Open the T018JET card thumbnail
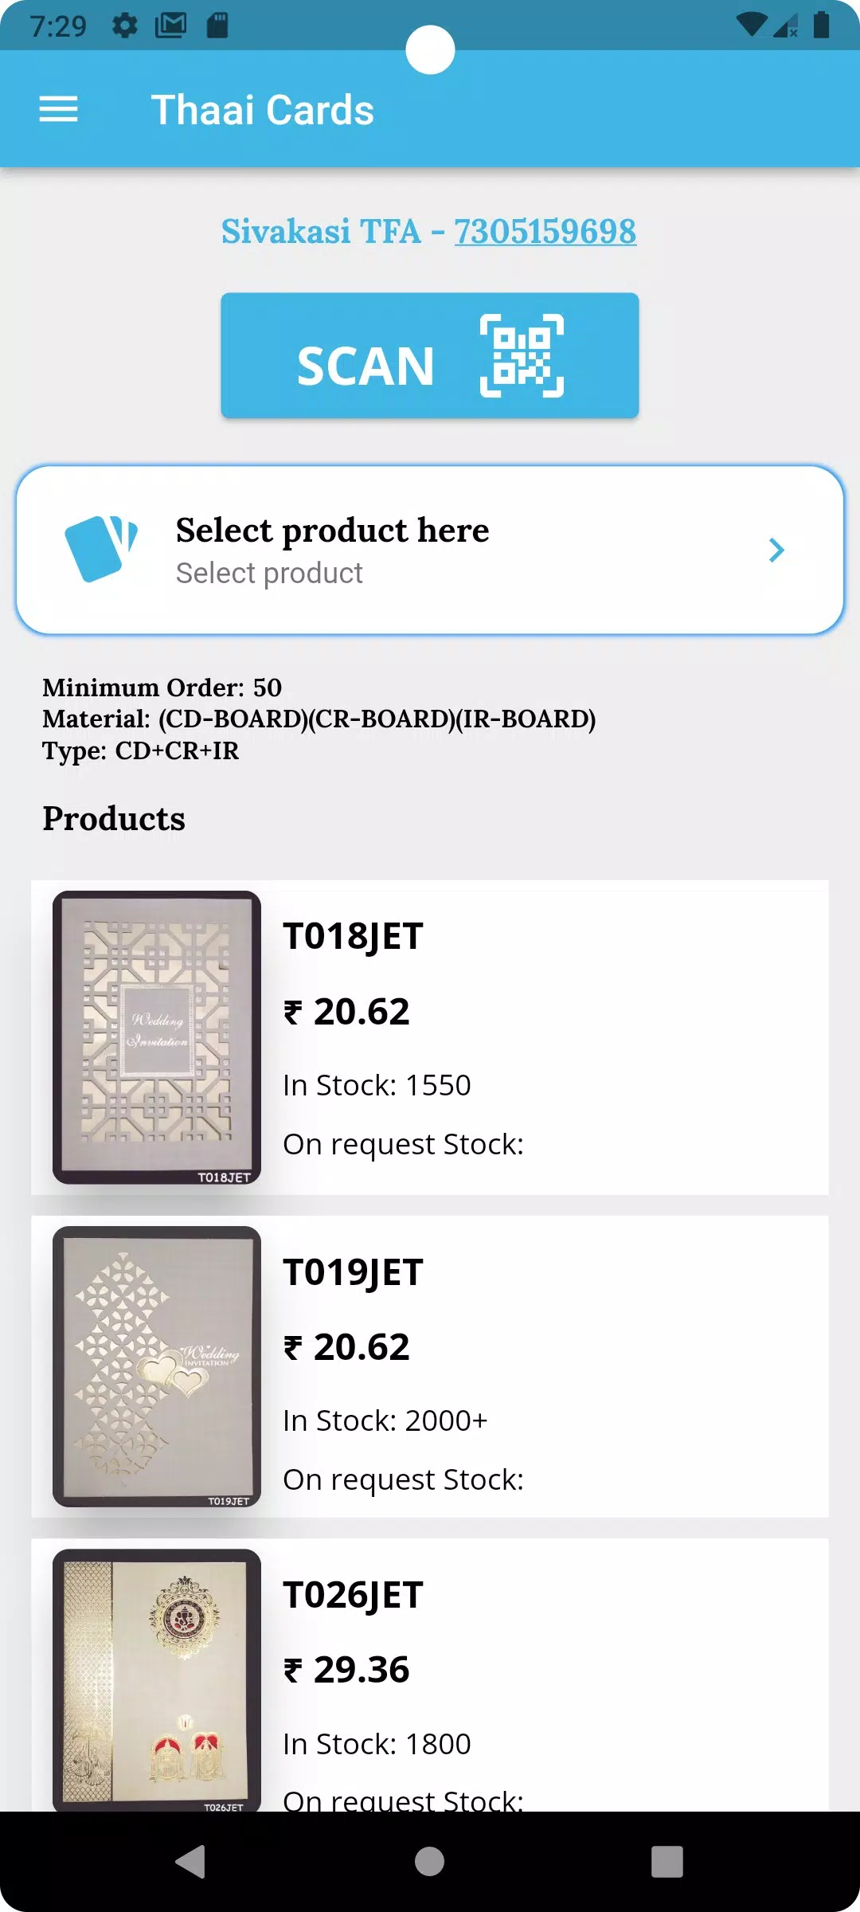The width and height of the screenshot is (860, 1912). (157, 1037)
